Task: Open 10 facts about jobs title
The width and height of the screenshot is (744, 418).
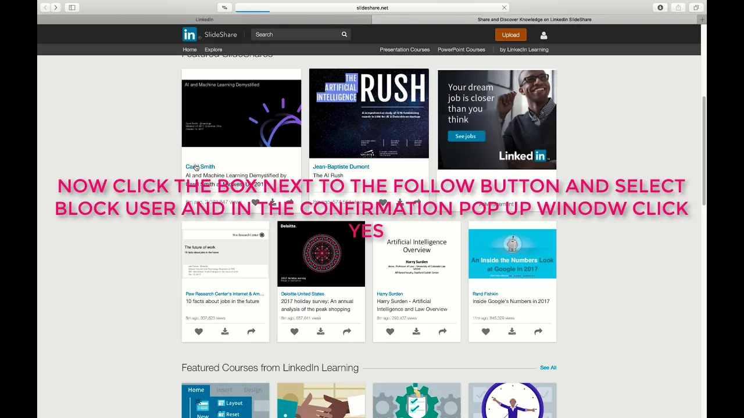Action: (222, 301)
